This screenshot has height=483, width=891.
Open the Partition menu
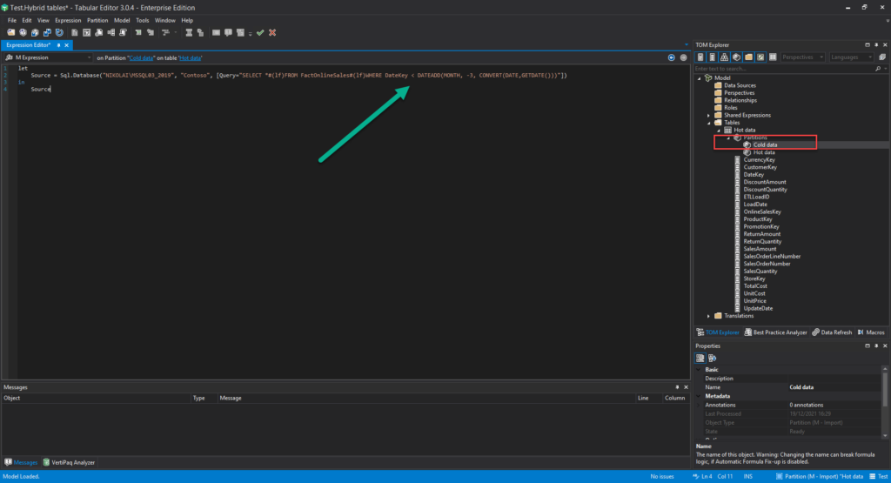point(97,21)
